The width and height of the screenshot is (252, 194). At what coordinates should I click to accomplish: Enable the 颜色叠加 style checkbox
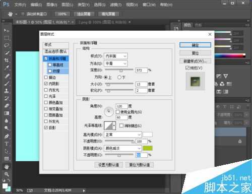[x=46, y=102]
